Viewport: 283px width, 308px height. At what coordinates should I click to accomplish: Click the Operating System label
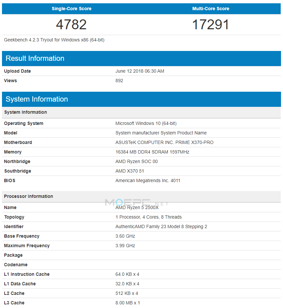click(x=24, y=123)
